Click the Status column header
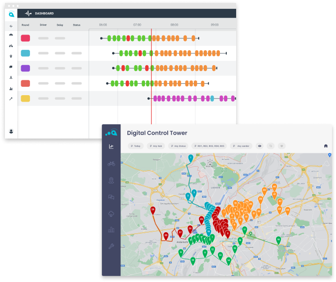This screenshot has width=336, height=282. tap(76, 25)
